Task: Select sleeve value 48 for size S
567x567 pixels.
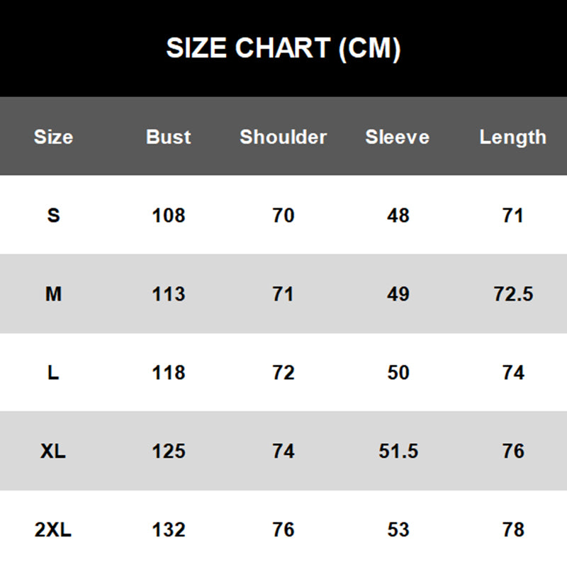Action: click(x=398, y=215)
